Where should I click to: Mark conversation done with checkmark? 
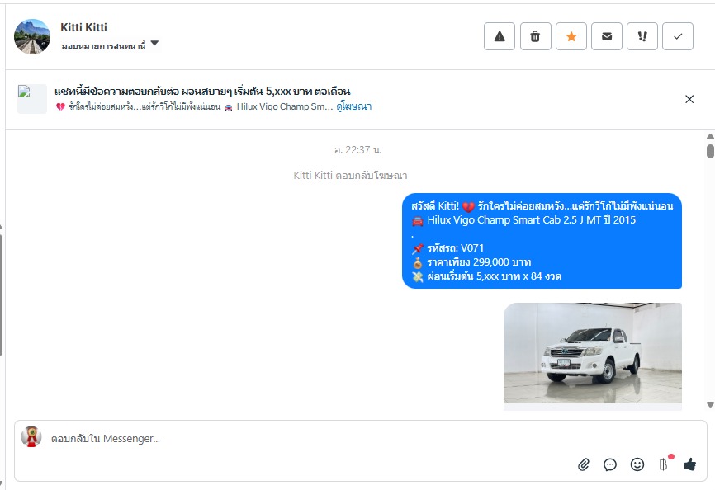pyautogui.click(x=678, y=36)
